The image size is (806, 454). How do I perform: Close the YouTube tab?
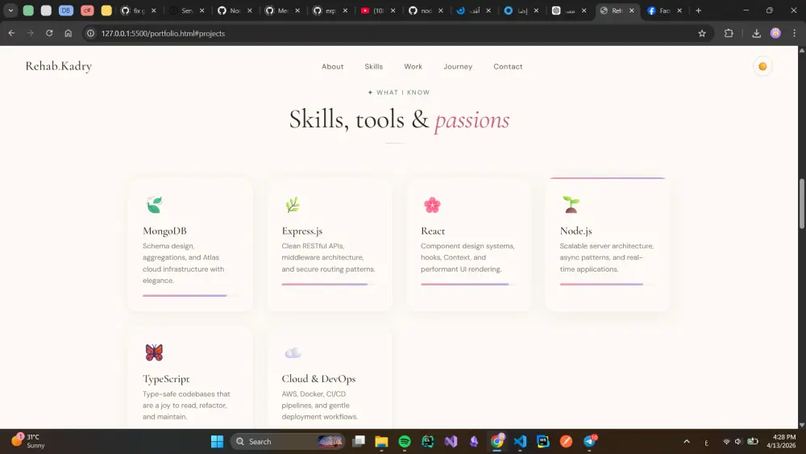[393, 10]
